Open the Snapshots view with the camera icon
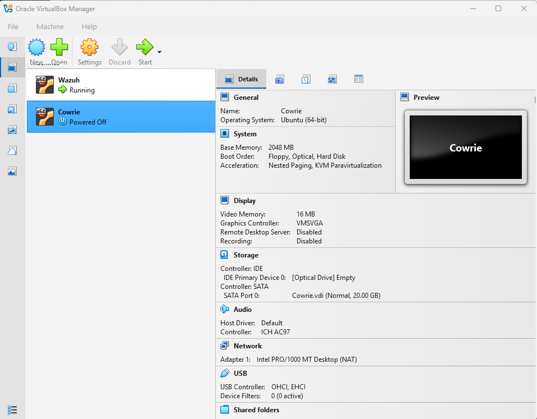Viewport: 537px width, 419px height. pos(279,79)
